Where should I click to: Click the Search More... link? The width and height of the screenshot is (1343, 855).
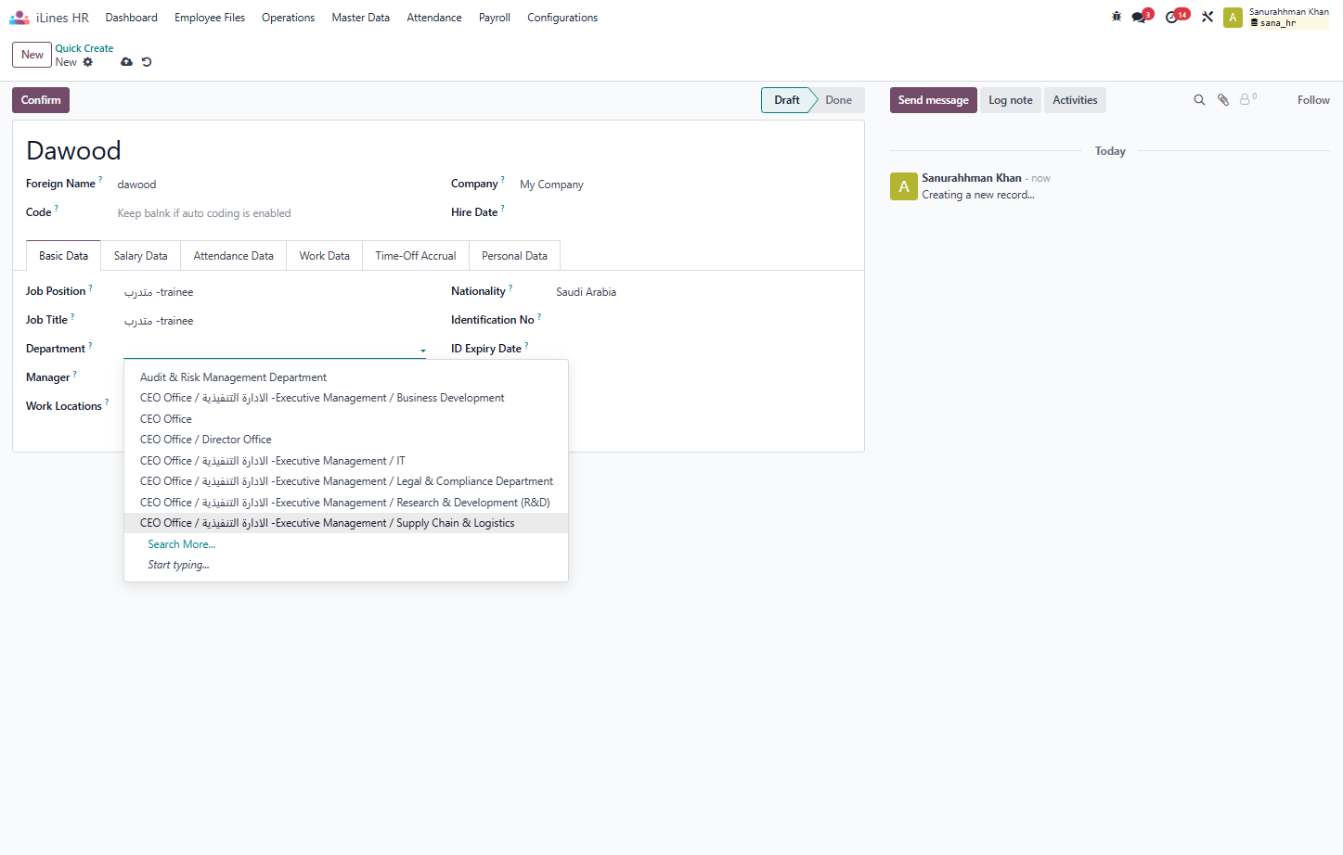click(x=182, y=544)
